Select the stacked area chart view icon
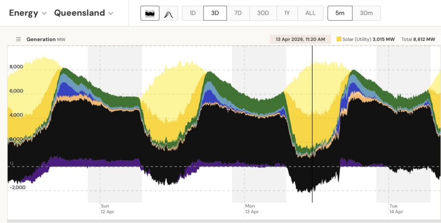The width and height of the screenshot is (441, 223). click(x=150, y=13)
